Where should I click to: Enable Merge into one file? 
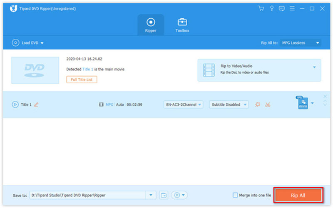pos(236,195)
